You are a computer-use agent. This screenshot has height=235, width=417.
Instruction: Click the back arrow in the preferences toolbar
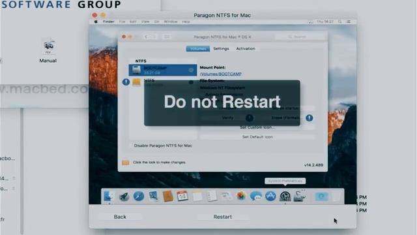pos(146,37)
